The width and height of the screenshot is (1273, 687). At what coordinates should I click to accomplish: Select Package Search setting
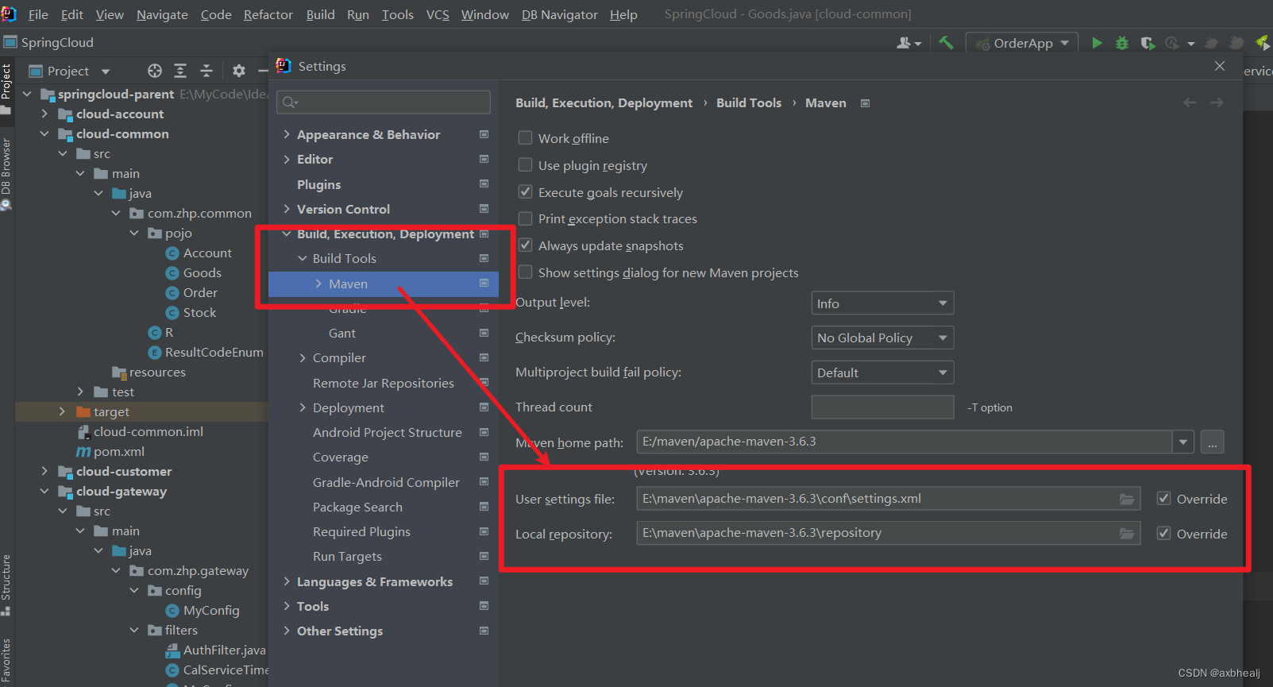(357, 507)
